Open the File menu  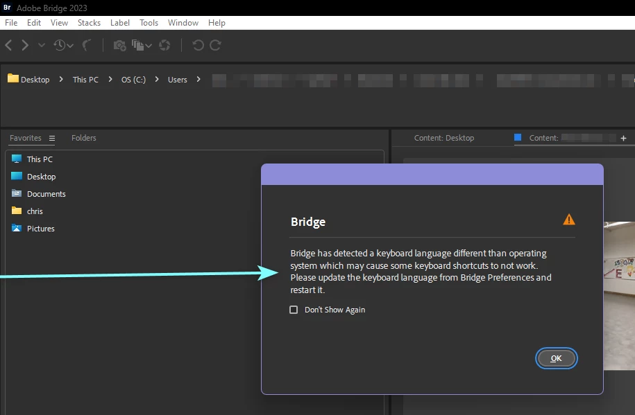coord(11,23)
